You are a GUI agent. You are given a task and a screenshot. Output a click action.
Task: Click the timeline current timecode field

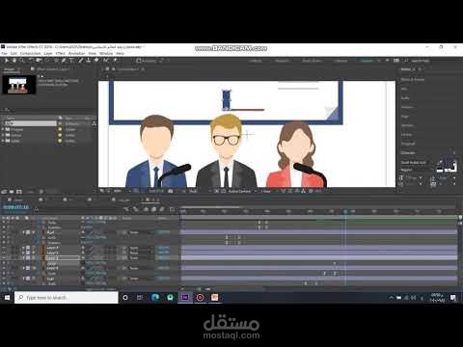tap(16, 207)
